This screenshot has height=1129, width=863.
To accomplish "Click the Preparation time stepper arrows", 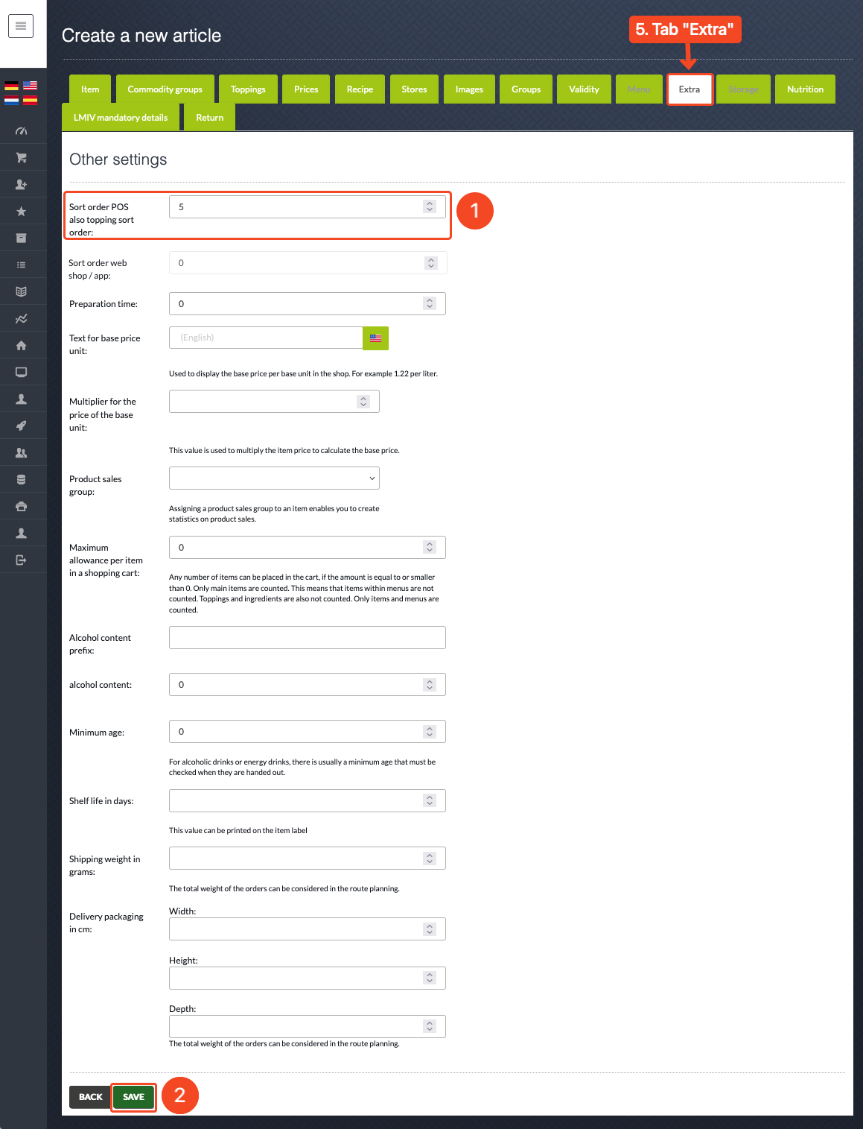I will (x=430, y=303).
